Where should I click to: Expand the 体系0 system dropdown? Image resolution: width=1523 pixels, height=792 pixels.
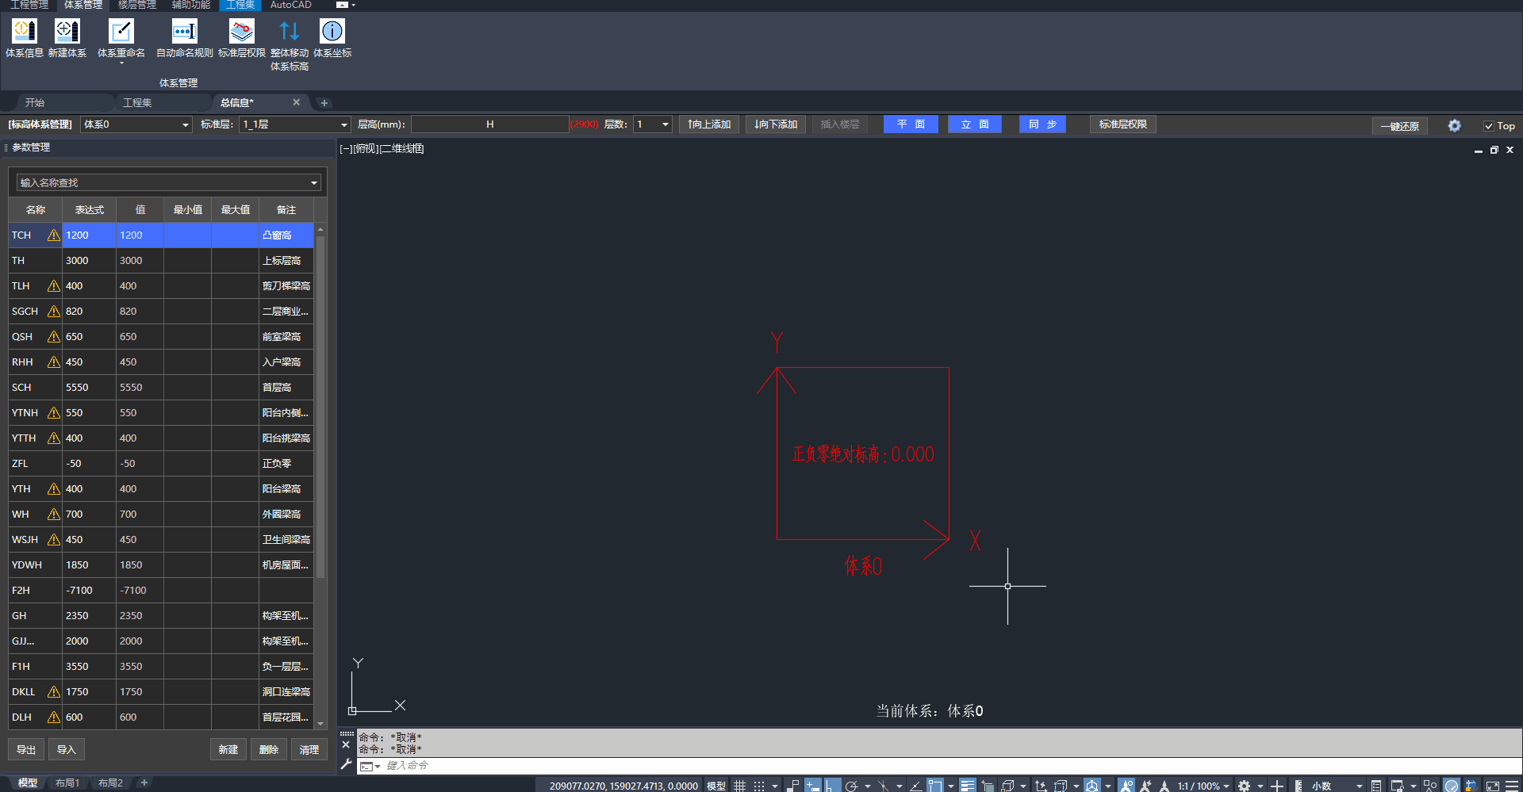(185, 124)
